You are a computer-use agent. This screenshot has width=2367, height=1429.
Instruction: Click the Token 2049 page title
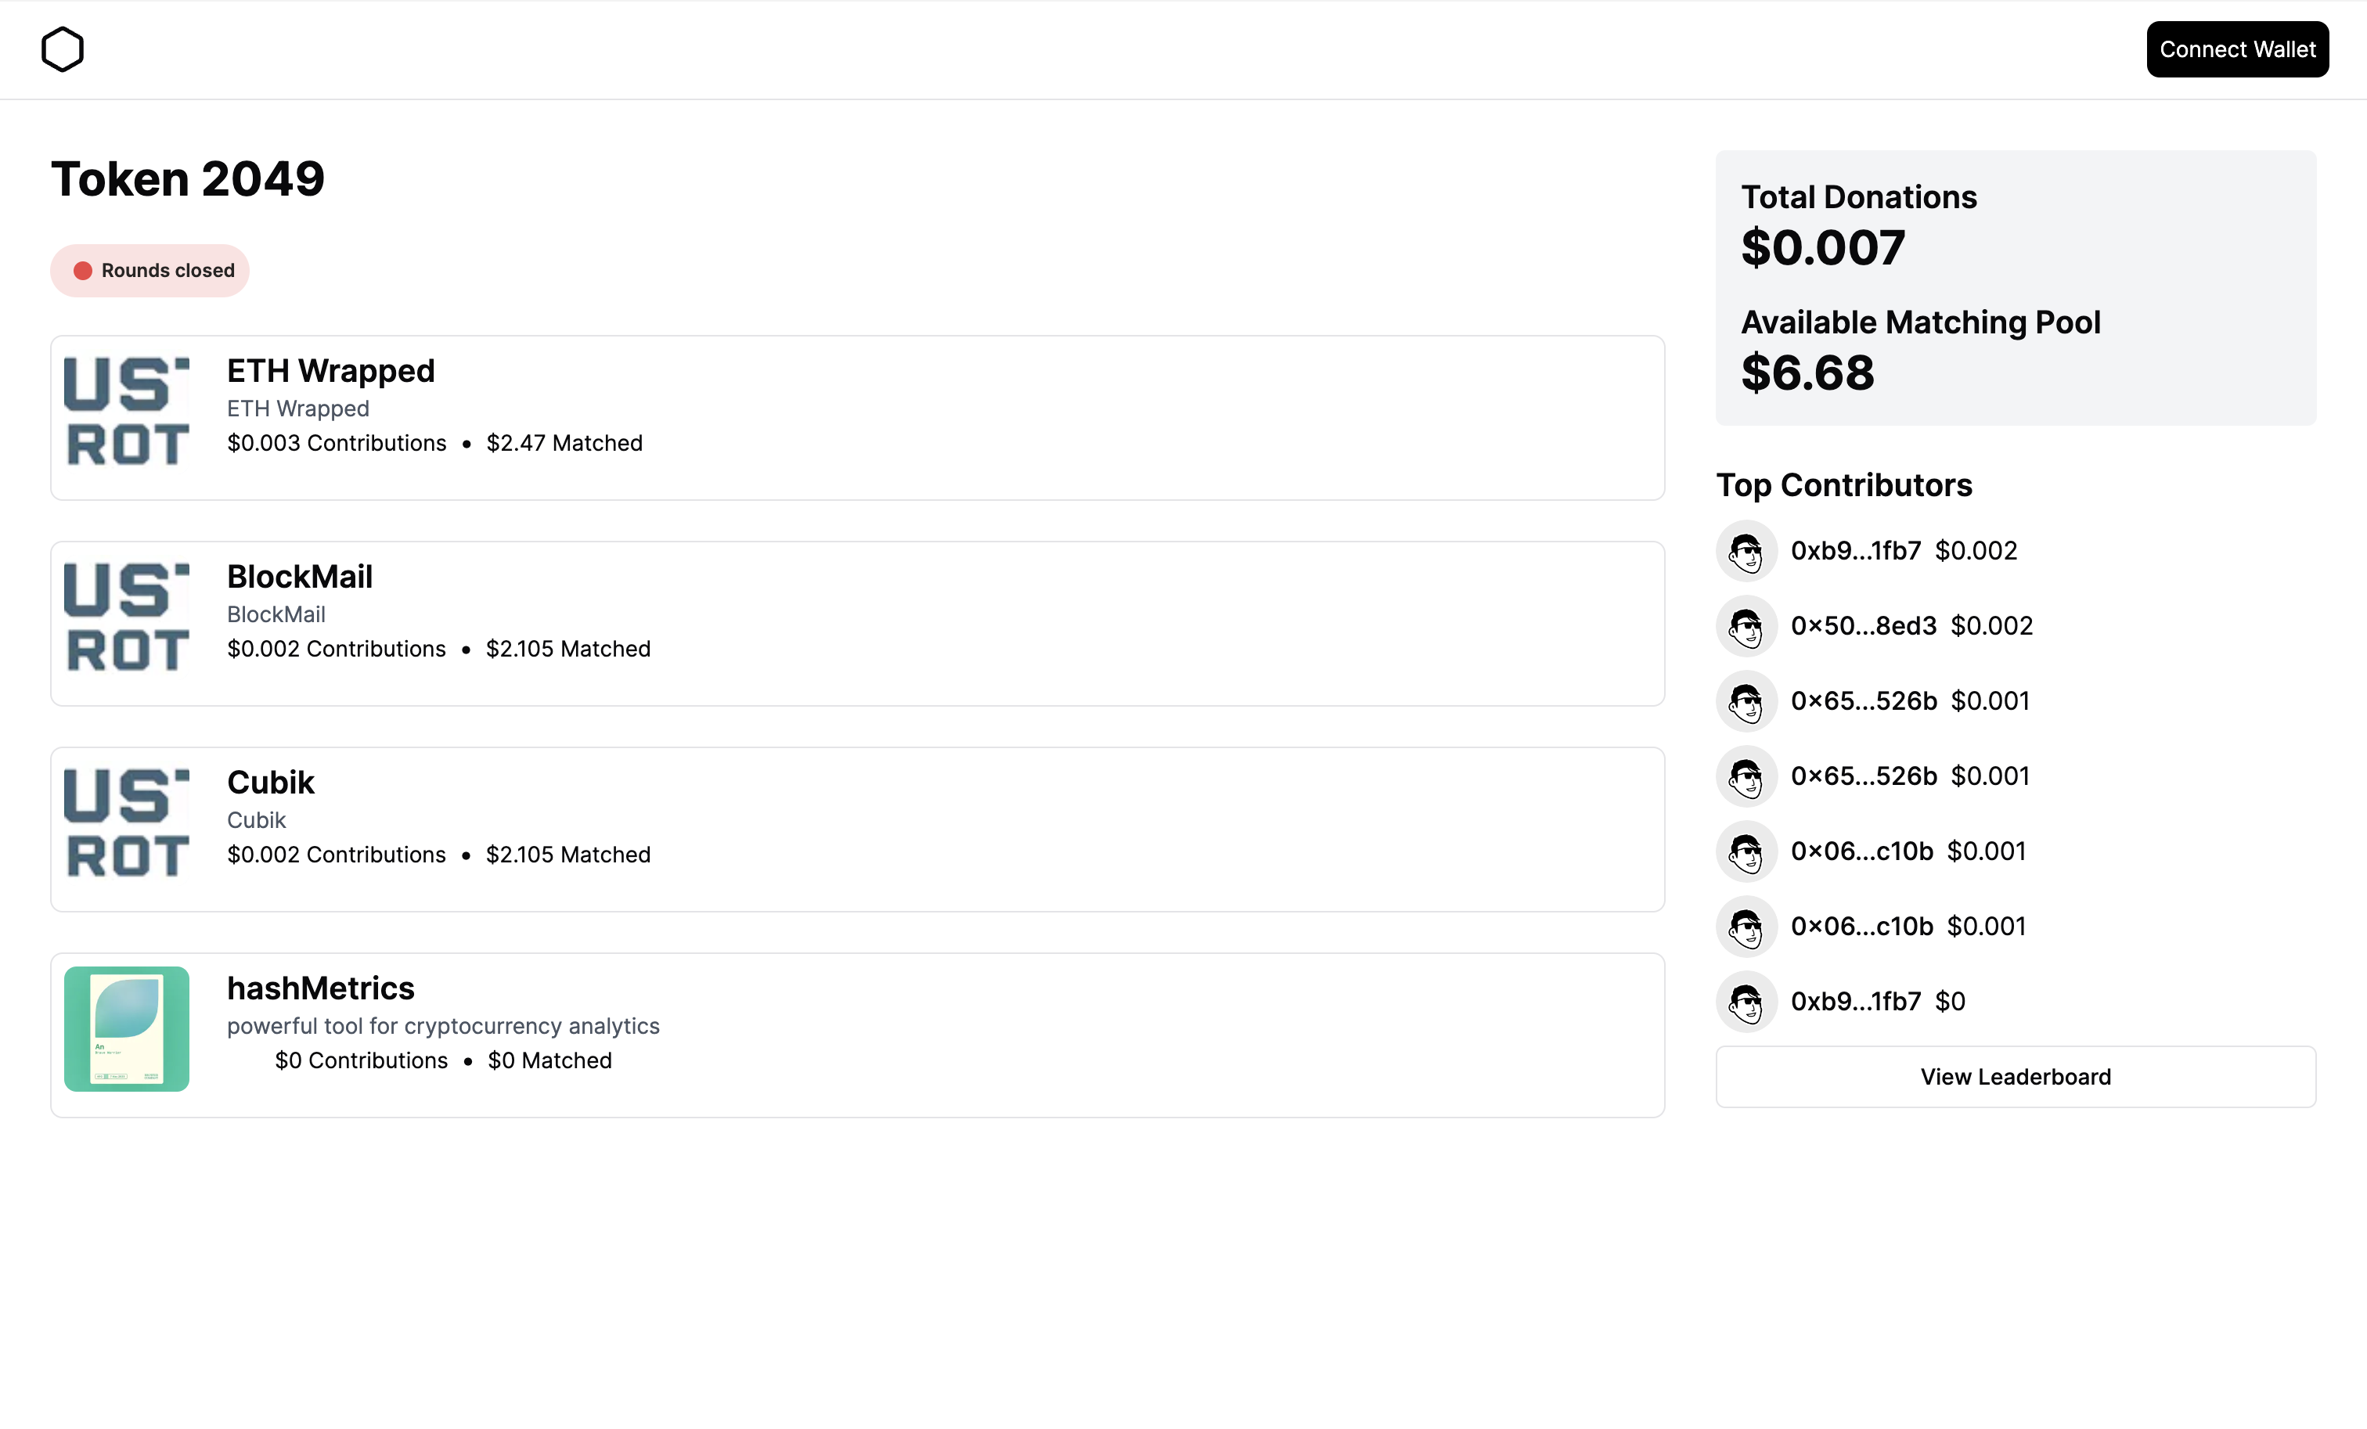point(188,178)
